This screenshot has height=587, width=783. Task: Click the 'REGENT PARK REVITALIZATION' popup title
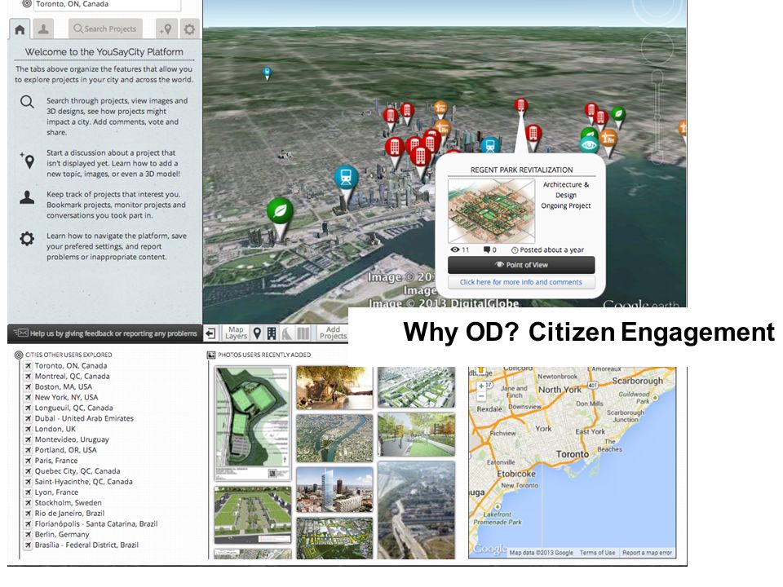[x=521, y=170]
